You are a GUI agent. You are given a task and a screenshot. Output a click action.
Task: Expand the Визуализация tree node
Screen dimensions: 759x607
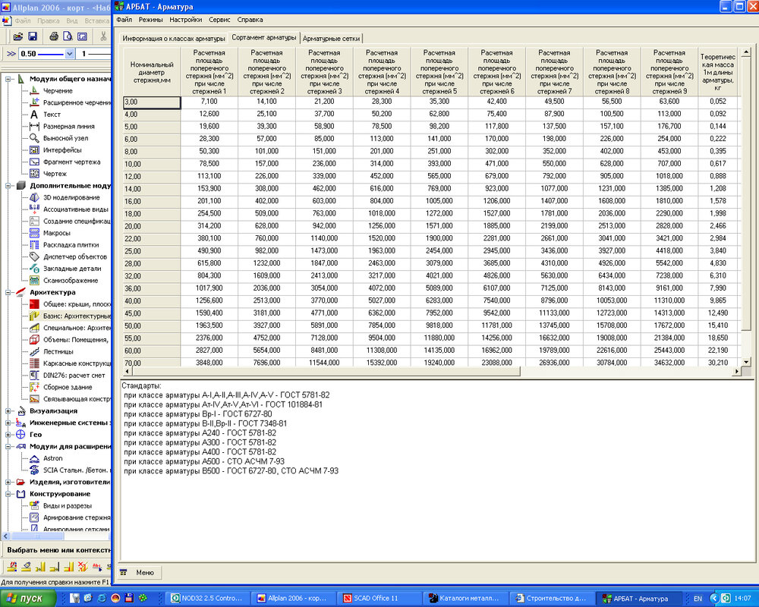tap(9, 410)
